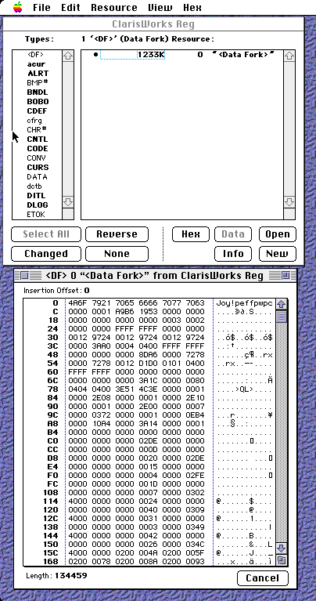Click the hex window close box
Image resolution: width=316 pixels, height=601 pixels.
coord(24,275)
